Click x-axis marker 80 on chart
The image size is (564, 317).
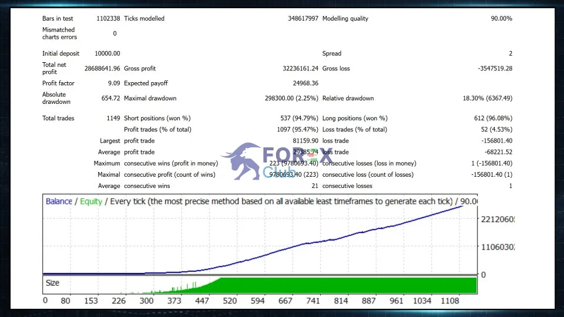(x=65, y=301)
